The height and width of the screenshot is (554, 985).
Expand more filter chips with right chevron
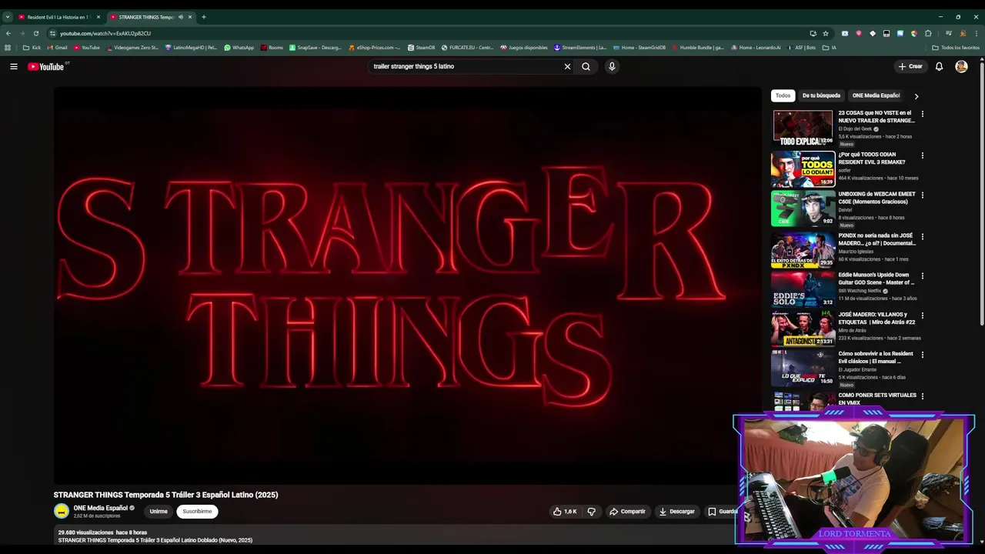pos(916,96)
